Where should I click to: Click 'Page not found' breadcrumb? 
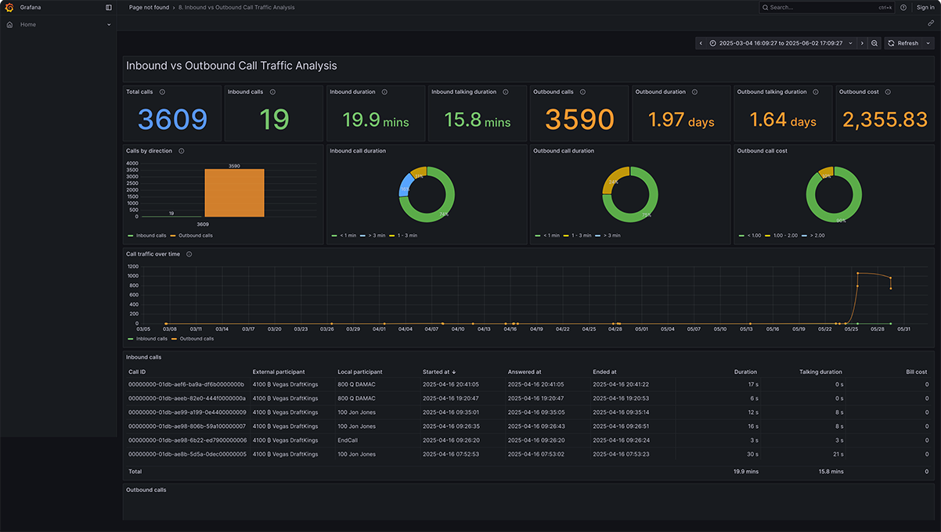coord(149,7)
